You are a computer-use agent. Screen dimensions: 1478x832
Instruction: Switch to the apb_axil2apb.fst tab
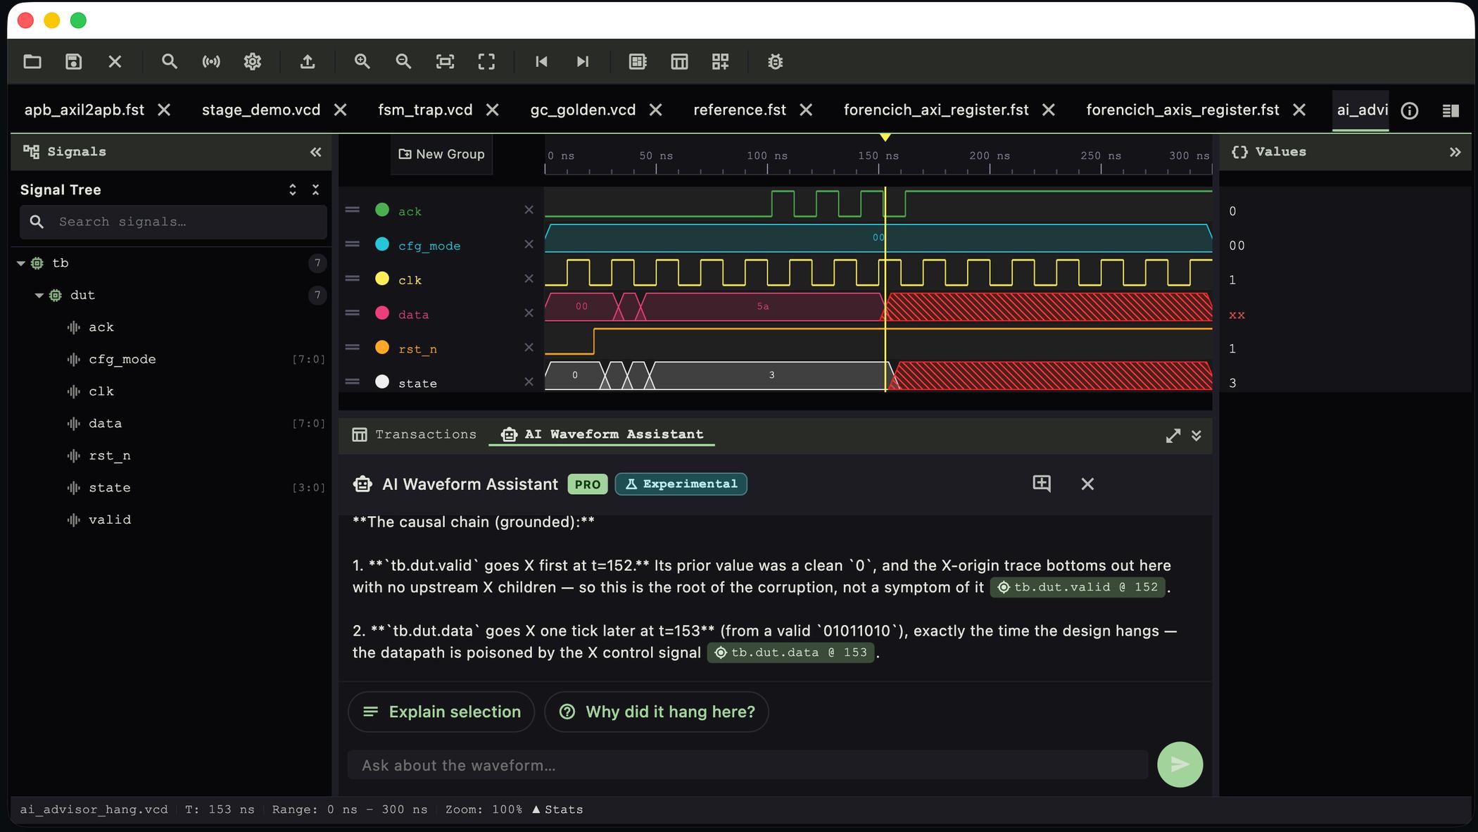click(84, 110)
